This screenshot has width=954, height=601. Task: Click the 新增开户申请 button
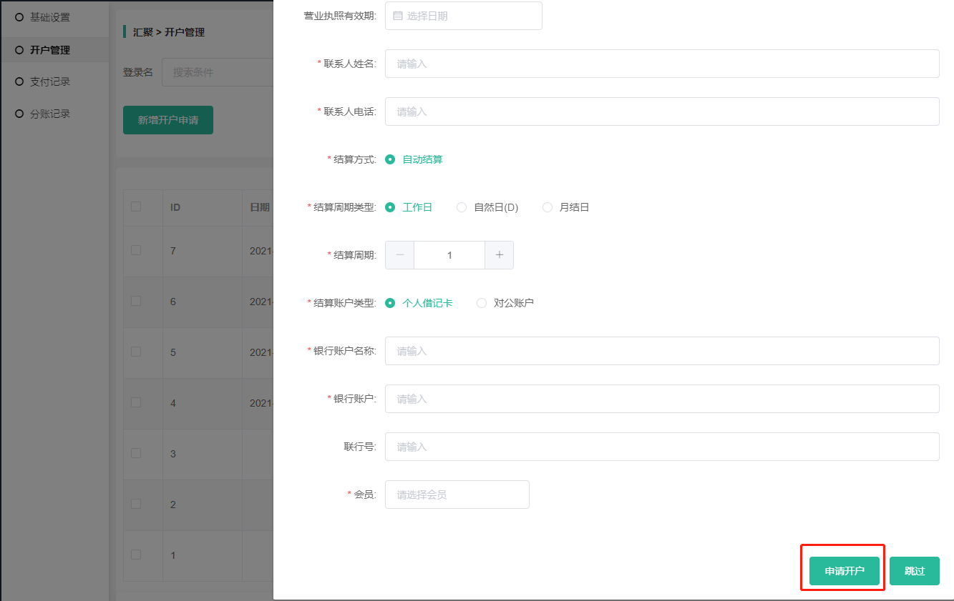pyautogui.click(x=168, y=120)
